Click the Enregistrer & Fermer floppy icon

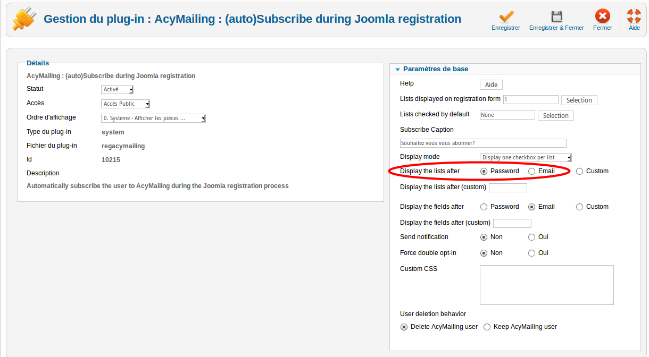tap(556, 16)
